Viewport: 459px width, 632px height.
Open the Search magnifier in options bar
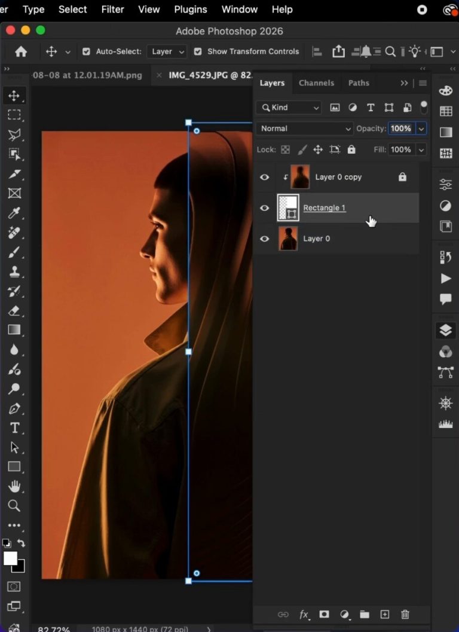(x=390, y=51)
